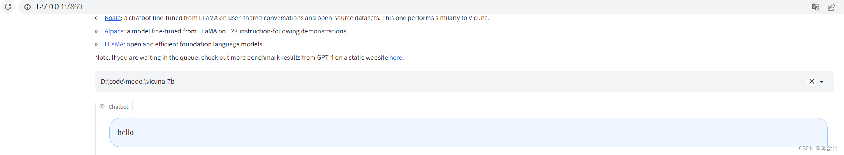
Task: Click the share page icon in address bar
Action: (831, 7)
